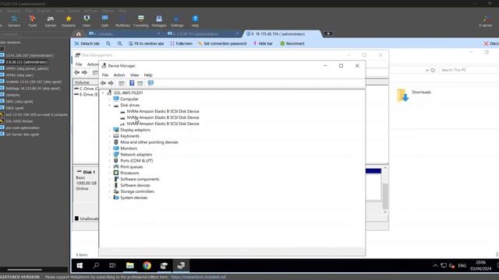This screenshot has width=499, height=280.
Task: Open the MultiExec toolbar icon
Action: (x=122, y=21)
